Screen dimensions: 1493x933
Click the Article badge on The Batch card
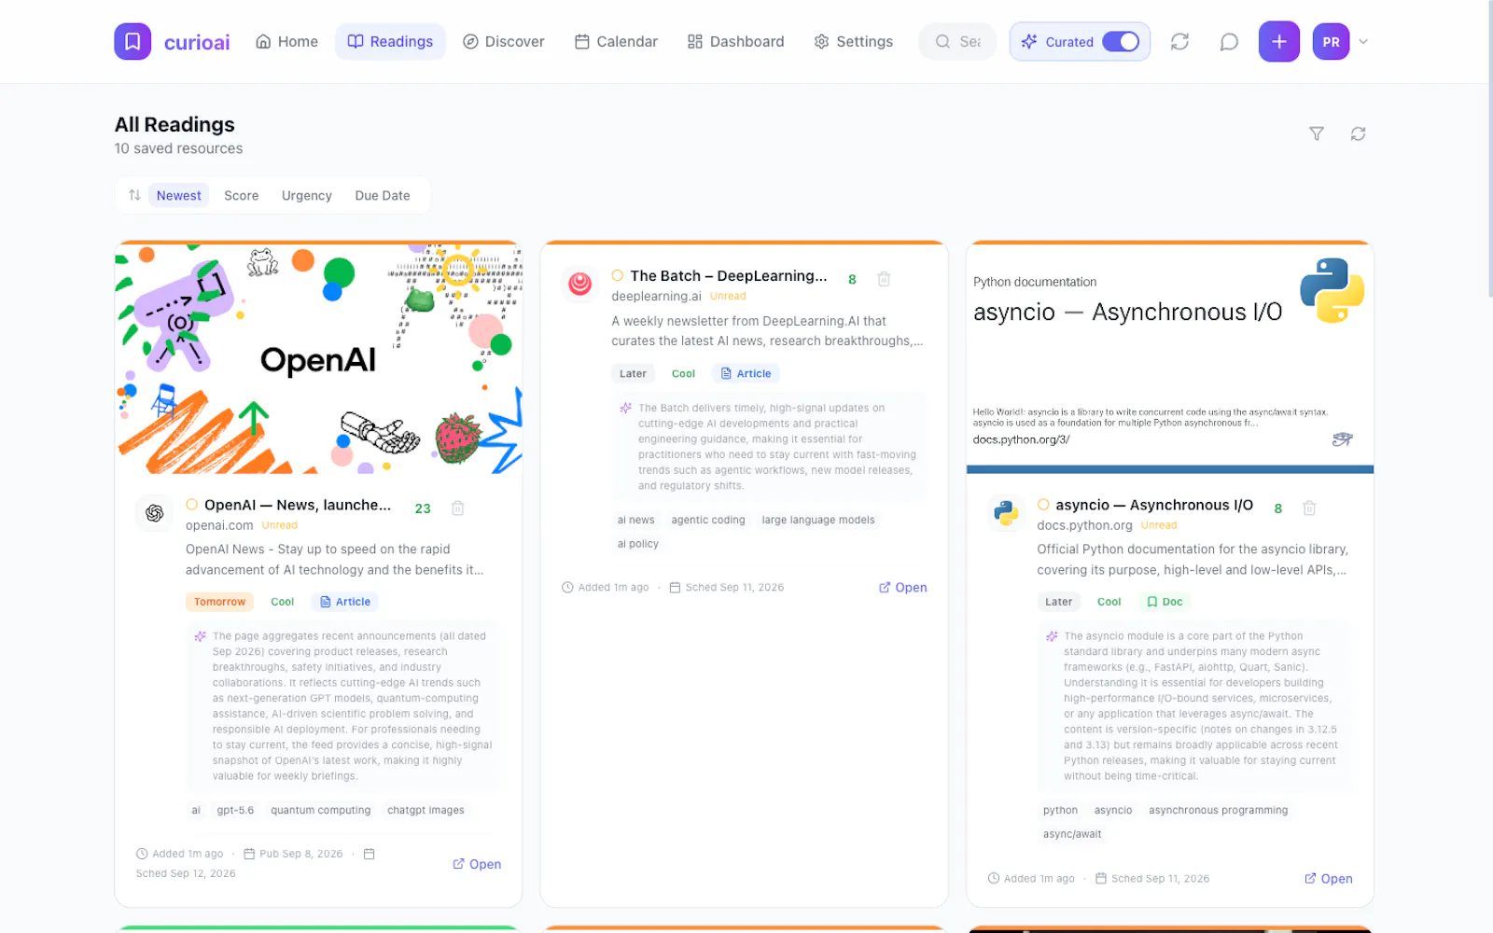[x=746, y=373]
